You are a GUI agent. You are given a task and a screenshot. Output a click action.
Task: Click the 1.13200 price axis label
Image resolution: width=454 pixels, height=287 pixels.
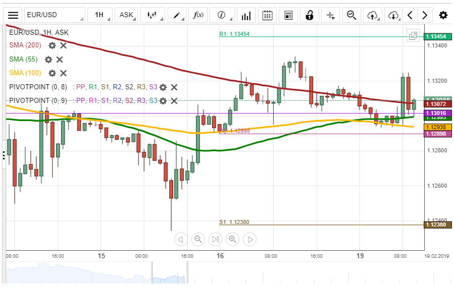tap(437, 81)
